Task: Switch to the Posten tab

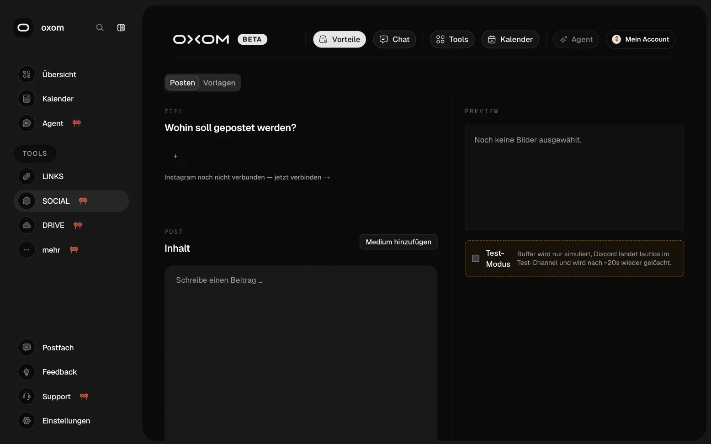Action: tap(182, 83)
